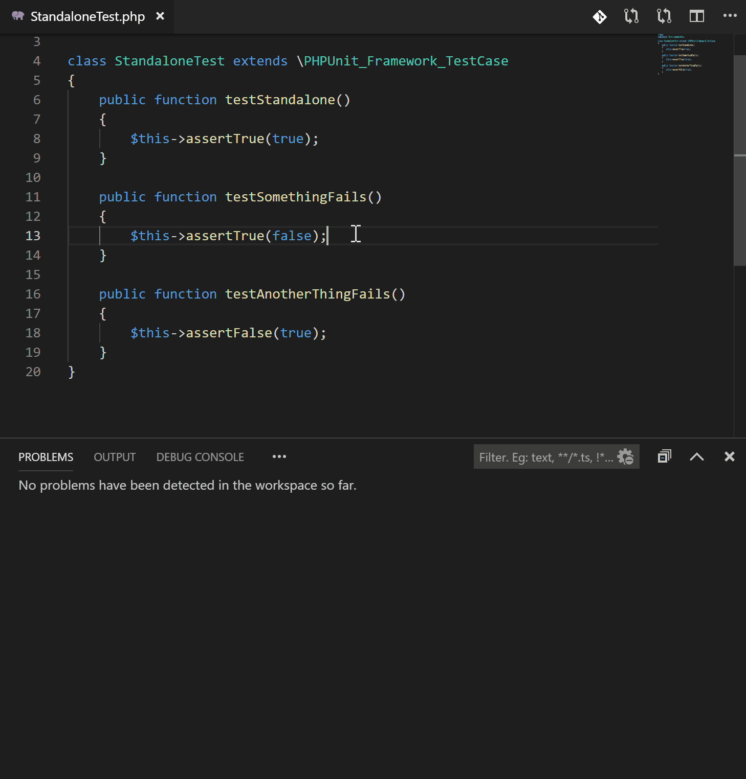This screenshot has height=779, width=746.
Task: Collapse all problems icon
Action: (664, 456)
